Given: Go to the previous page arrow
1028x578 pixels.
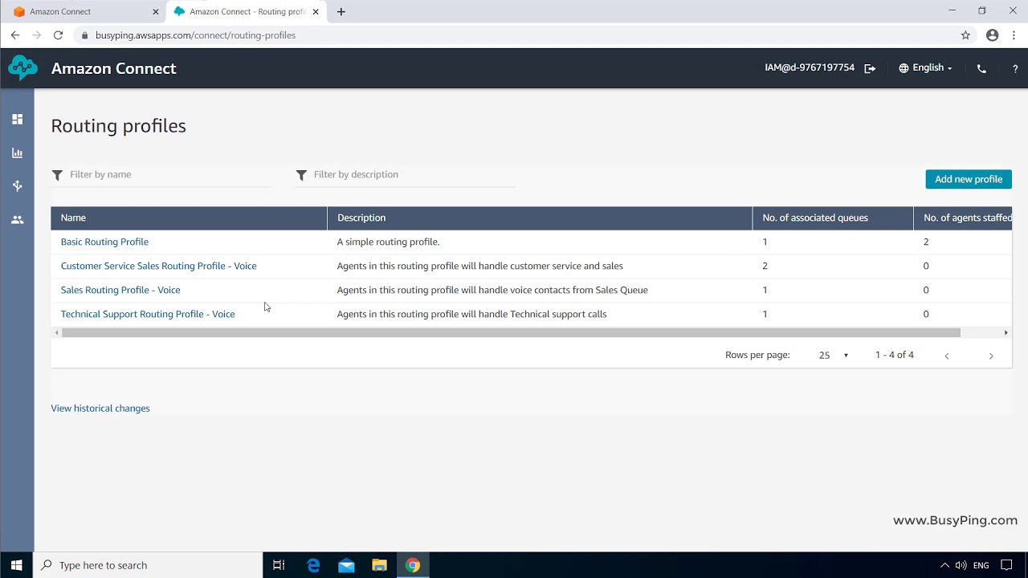Looking at the screenshot, I should [947, 356].
